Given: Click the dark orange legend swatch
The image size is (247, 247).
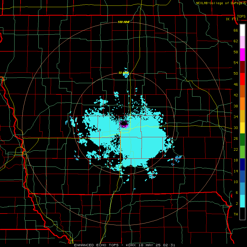Looking at the screenshot, I should click(x=242, y=91).
